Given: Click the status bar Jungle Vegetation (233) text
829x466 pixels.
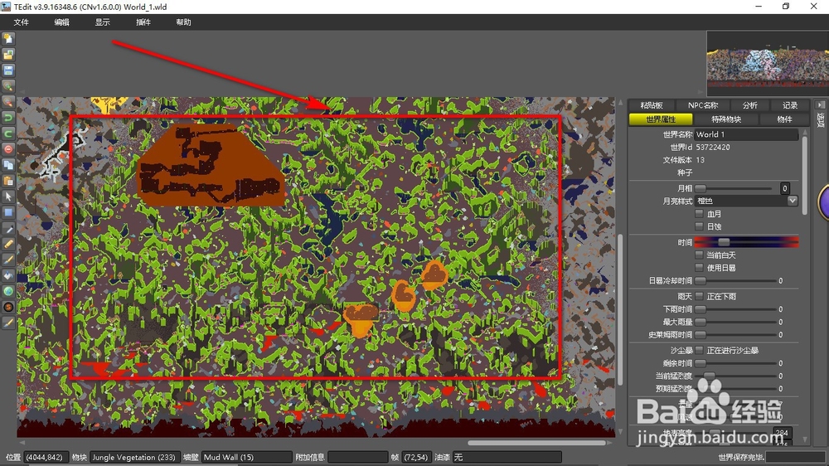Looking at the screenshot, I should [x=133, y=457].
